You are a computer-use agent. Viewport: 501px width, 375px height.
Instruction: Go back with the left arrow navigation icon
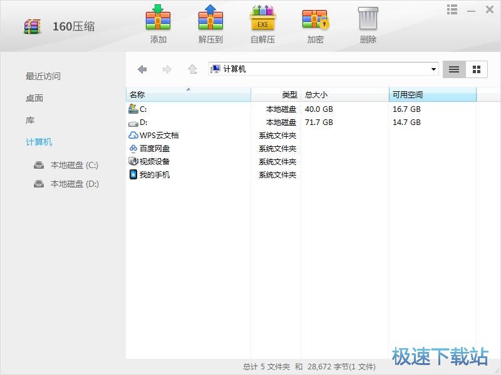[142, 69]
